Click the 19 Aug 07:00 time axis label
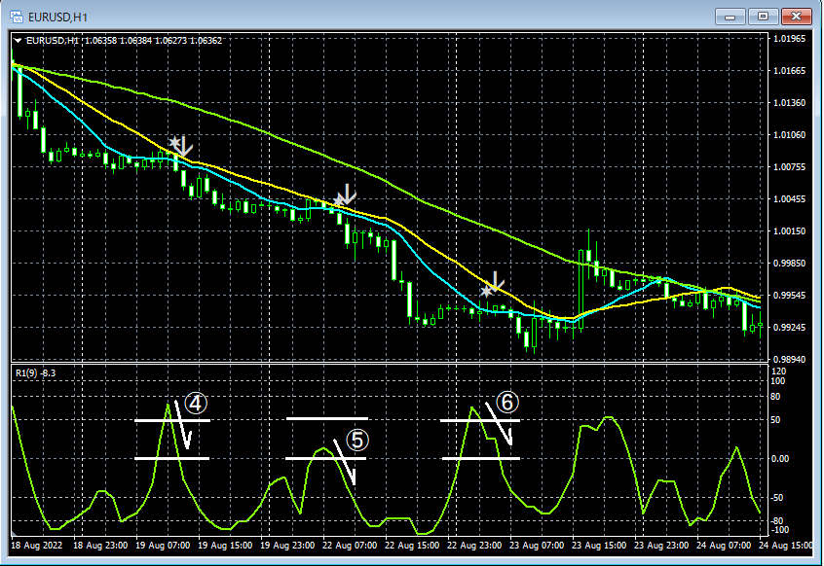Viewport: 824px width, 566px height. pyautogui.click(x=163, y=546)
